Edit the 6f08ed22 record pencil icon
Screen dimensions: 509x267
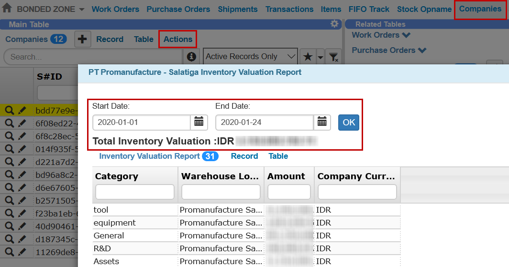22,123
